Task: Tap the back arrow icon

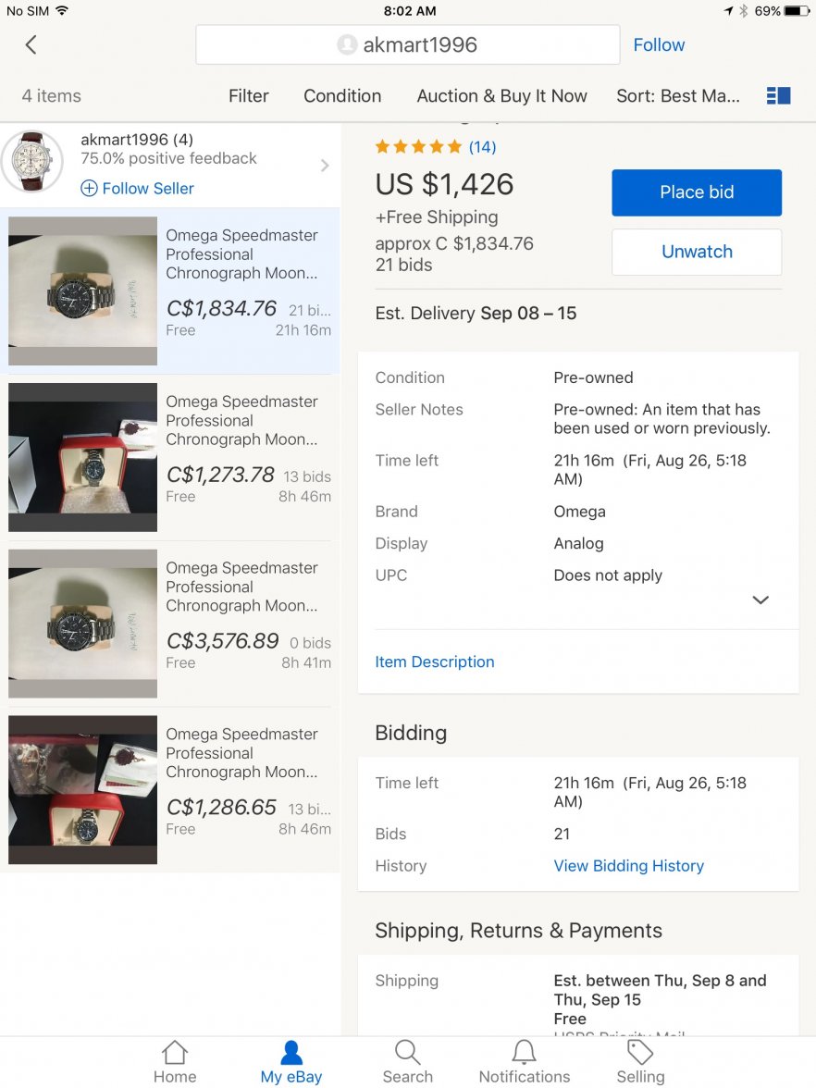Action: click(x=31, y=44)
